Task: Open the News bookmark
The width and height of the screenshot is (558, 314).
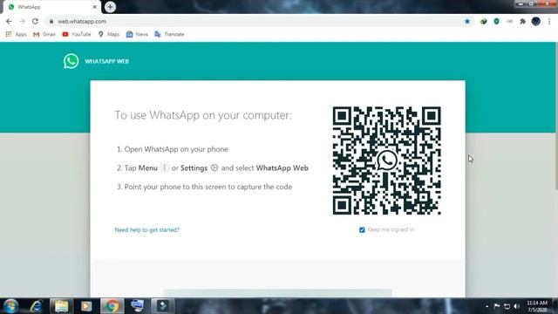Action: pos(137,34)
